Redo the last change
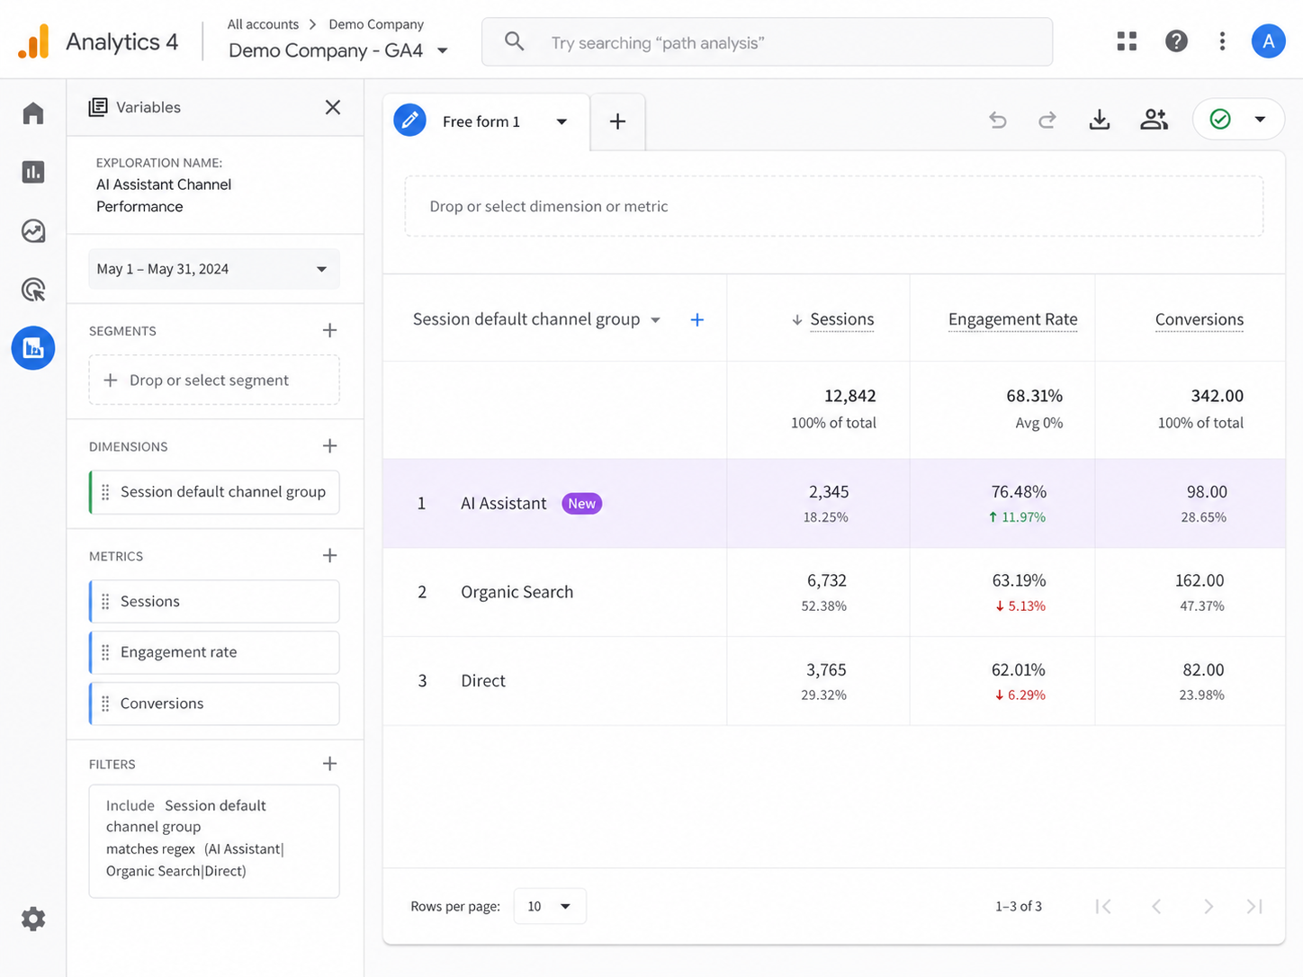The height and width of the screenshot is (977, 1303). point(1047,120)
